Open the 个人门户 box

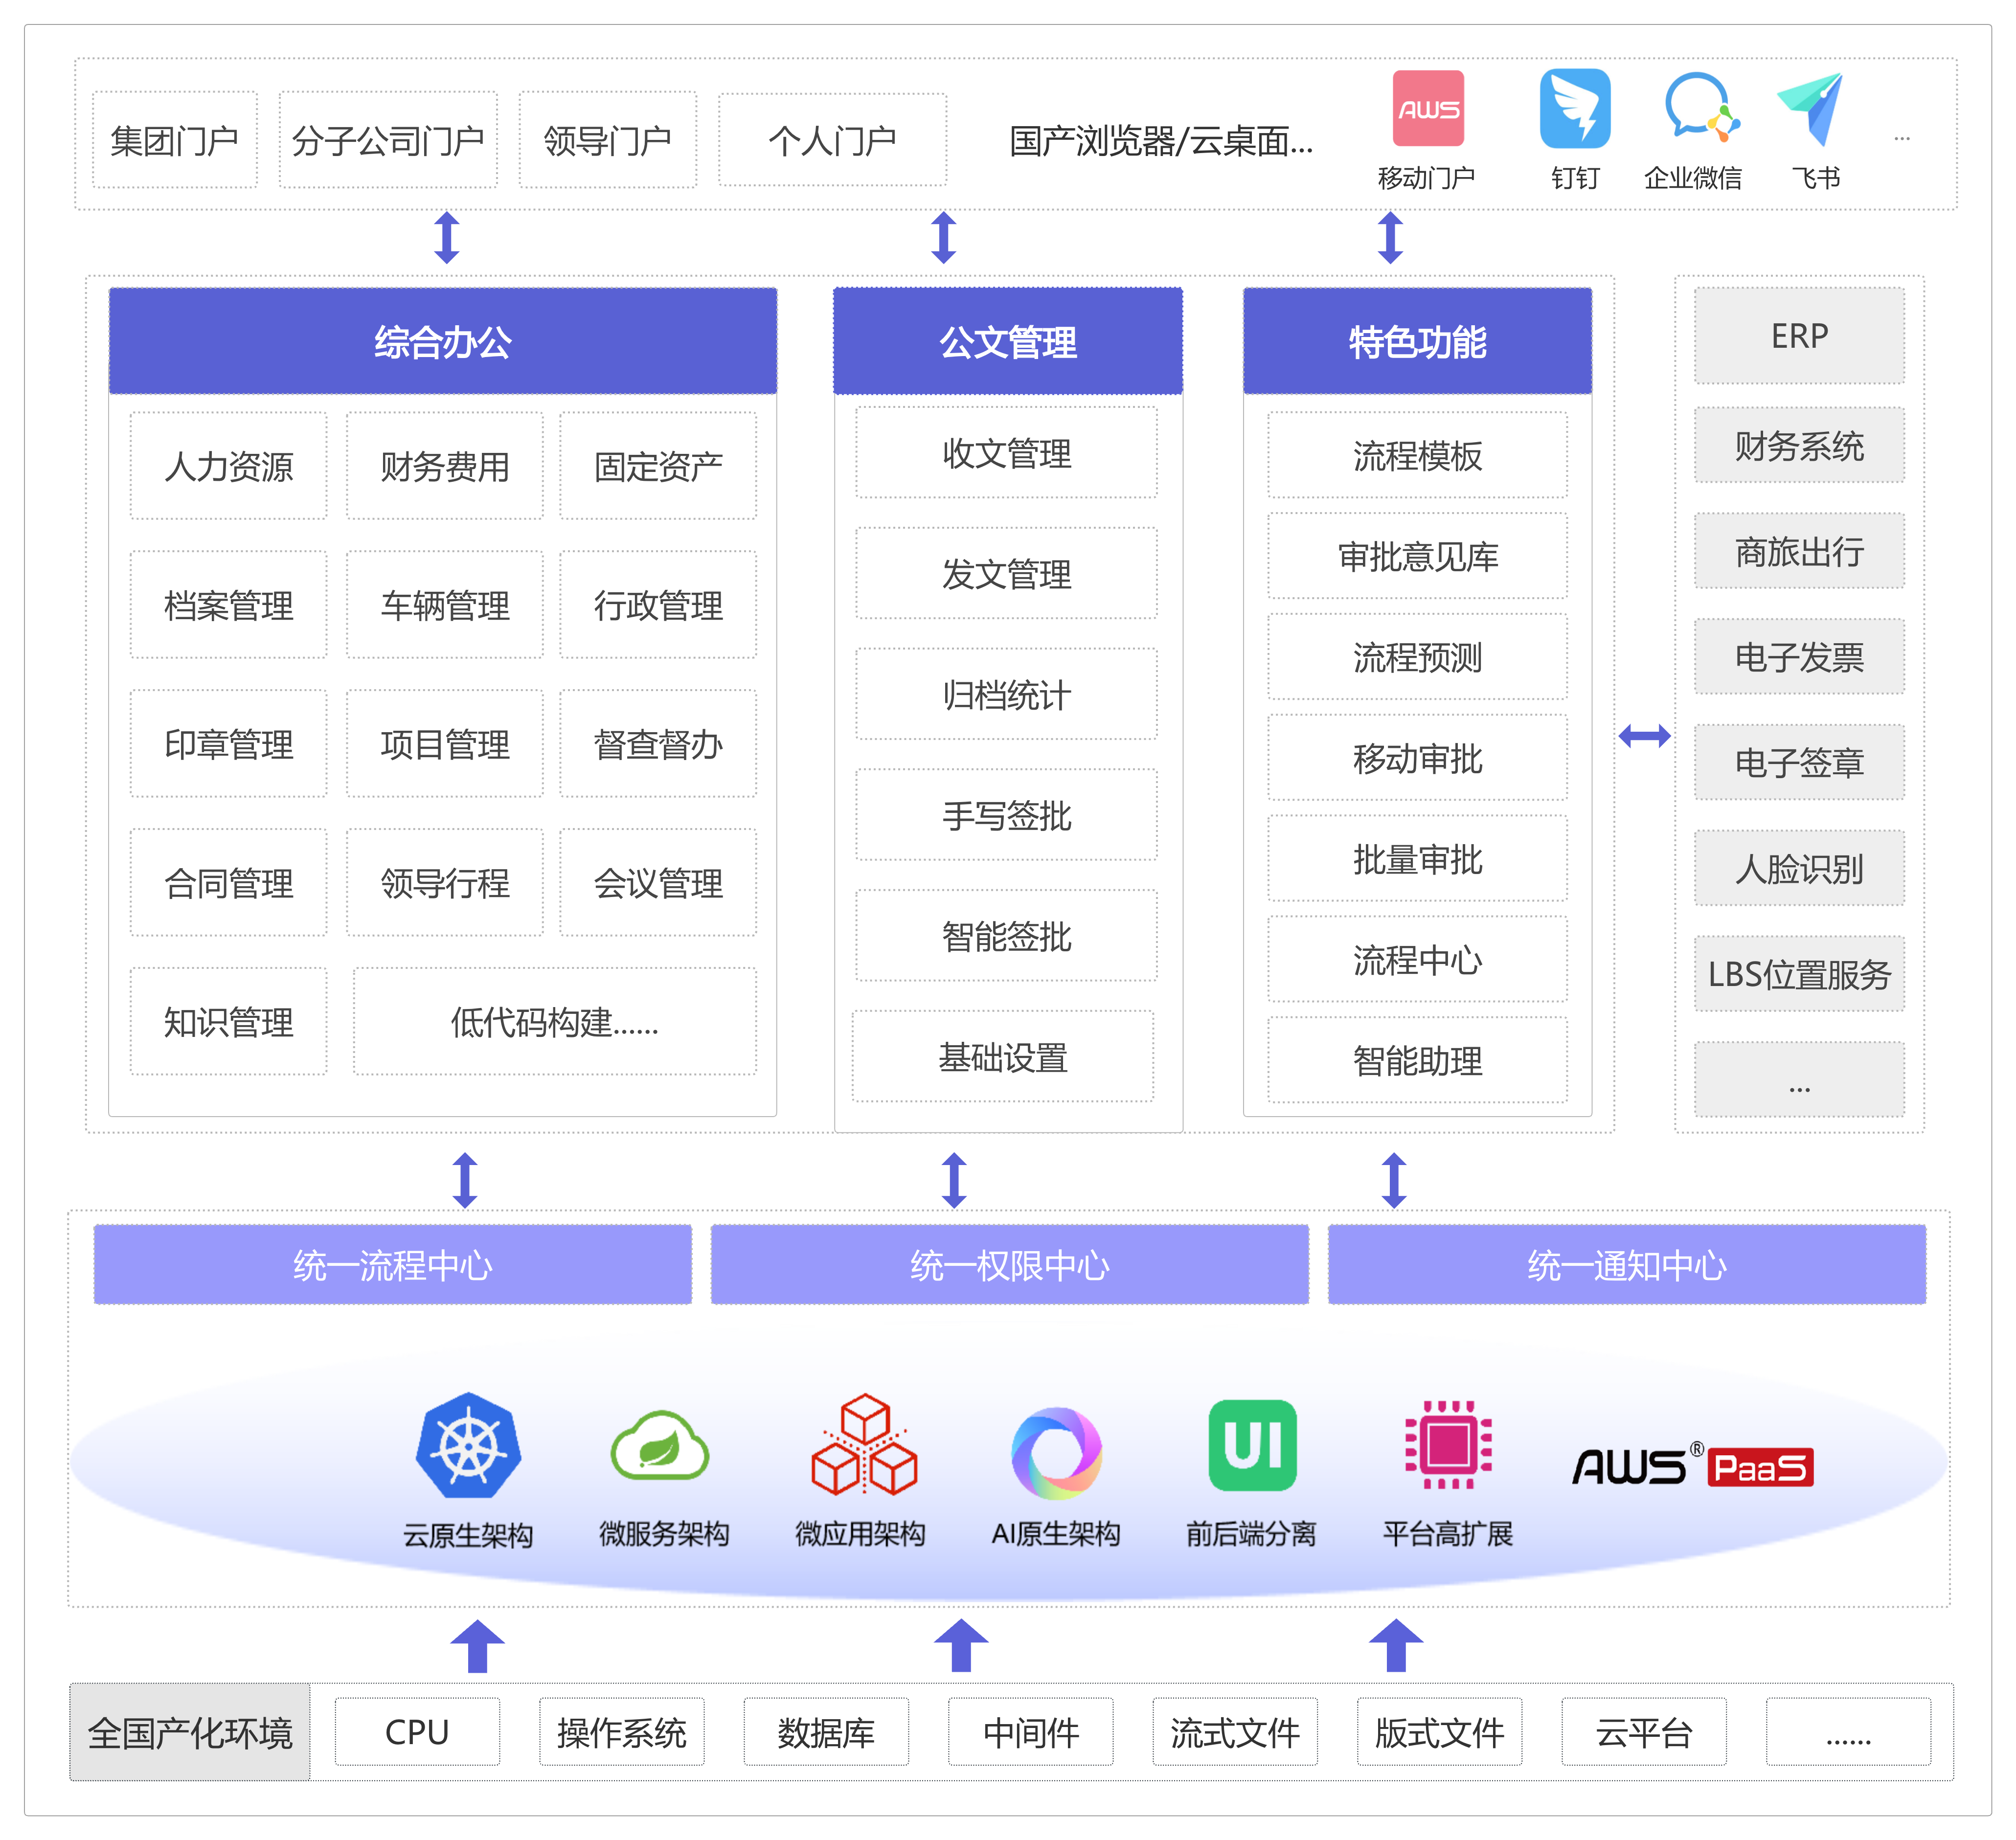click(x=832, y=140)
